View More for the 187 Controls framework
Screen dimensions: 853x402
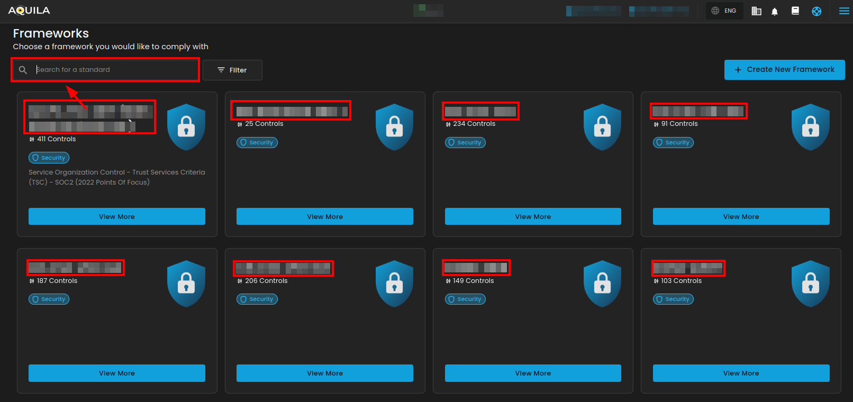(x=116, y=373)
